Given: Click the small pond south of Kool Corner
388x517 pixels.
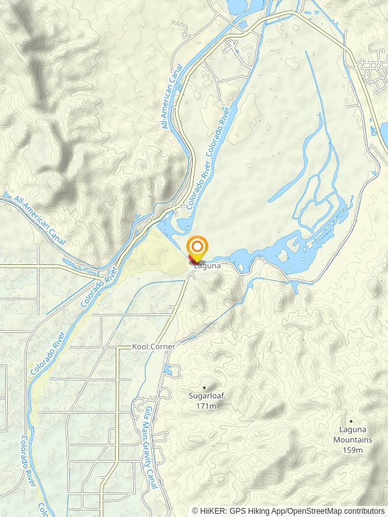Looking at the screenshot, I should (x=168, y=370).
